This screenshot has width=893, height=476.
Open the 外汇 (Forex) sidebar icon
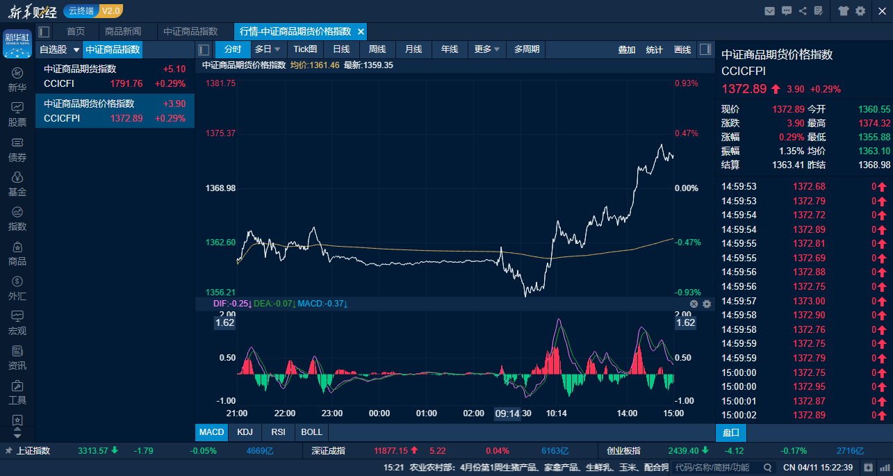point(17,288)
